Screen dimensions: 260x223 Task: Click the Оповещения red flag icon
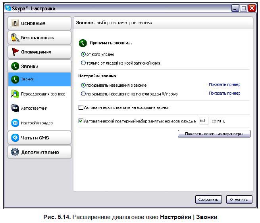pos(15,52)
